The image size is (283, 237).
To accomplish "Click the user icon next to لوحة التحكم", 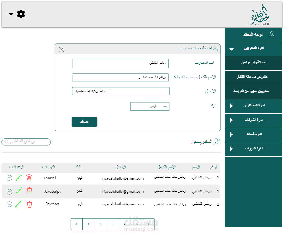I will point(272,34).
